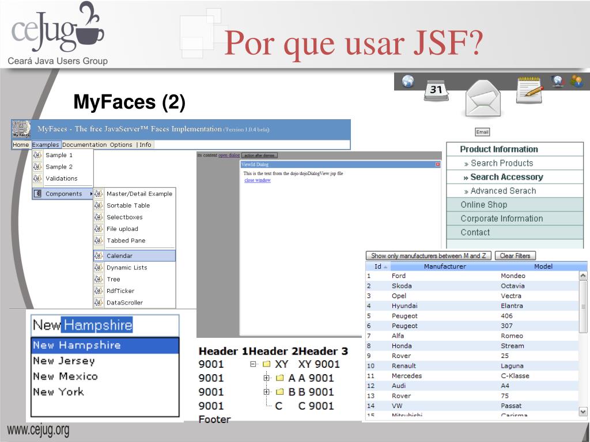Click the folder icon of node B
The image size is (590, 442).
coord(279,391)
